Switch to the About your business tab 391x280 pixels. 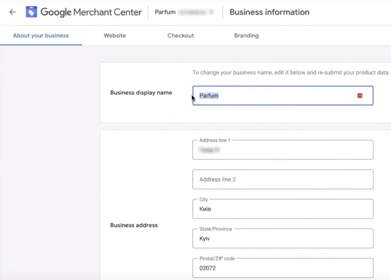pos(41,36)
